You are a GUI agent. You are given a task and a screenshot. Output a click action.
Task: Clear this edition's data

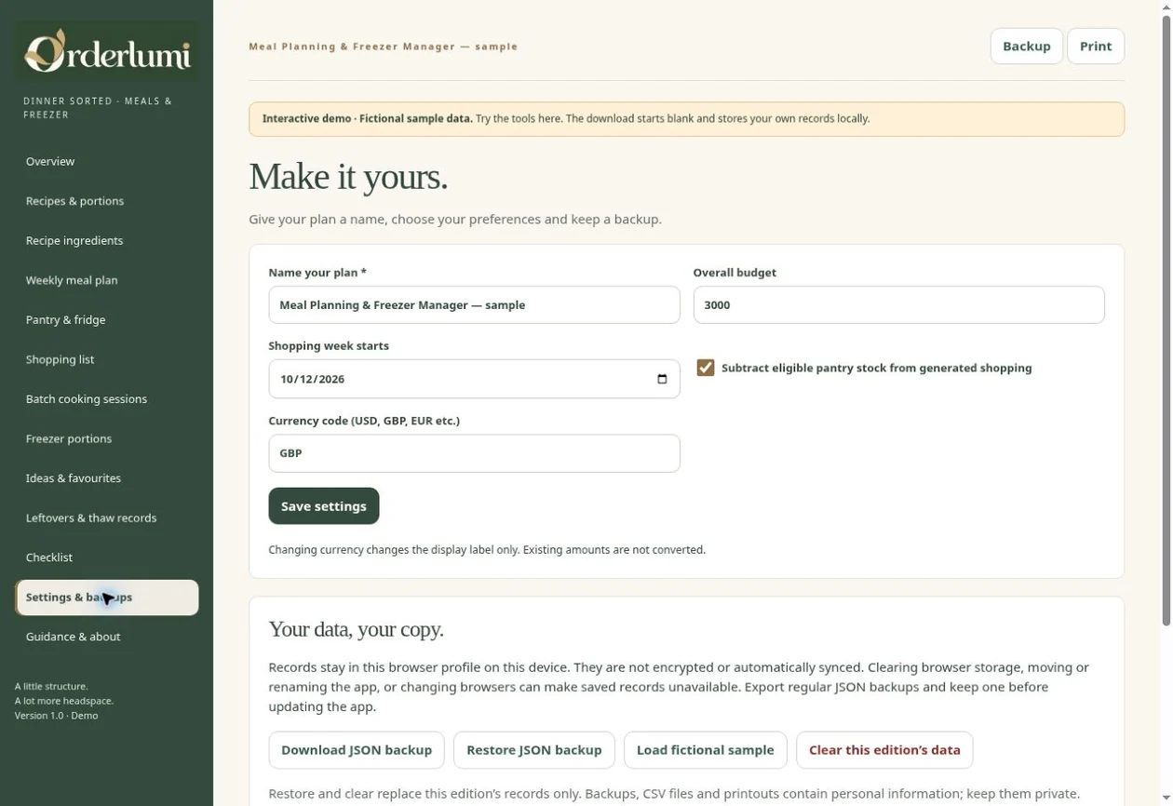884,750
